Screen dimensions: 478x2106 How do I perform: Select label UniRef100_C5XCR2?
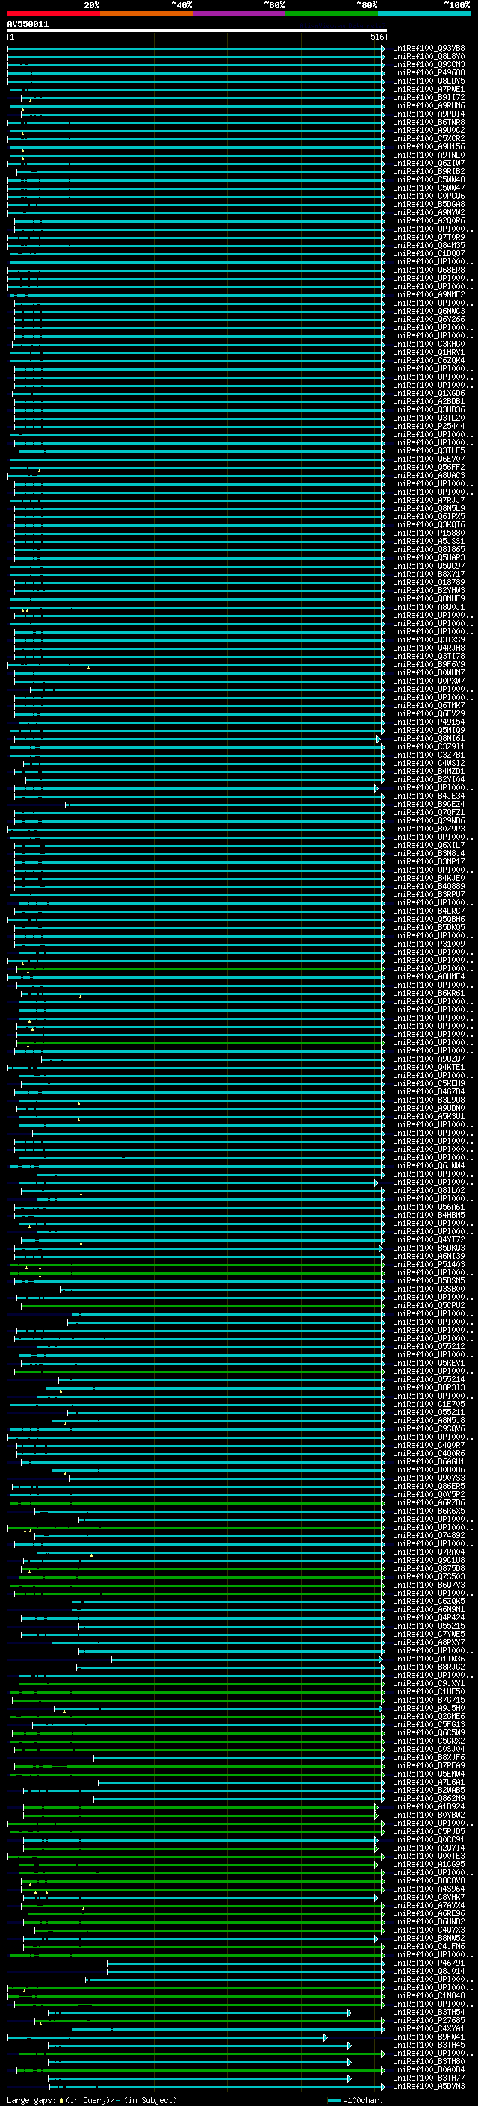[x=429, y=139]
